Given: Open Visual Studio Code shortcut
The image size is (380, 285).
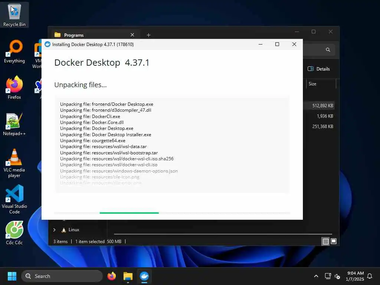Looking at the screenshot, I should pos(14,199).
